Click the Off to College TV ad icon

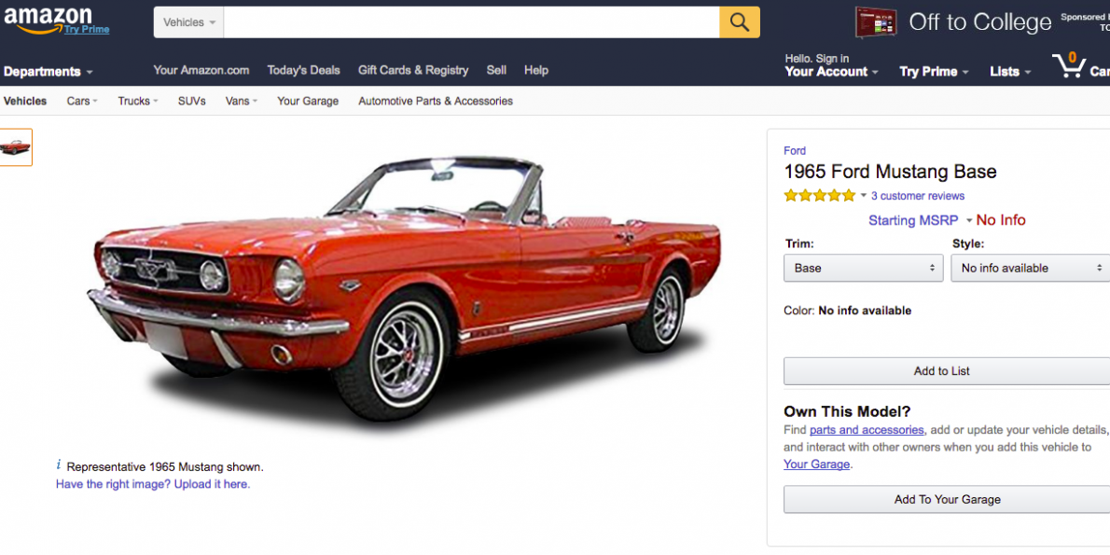click(x=875, y=22)
